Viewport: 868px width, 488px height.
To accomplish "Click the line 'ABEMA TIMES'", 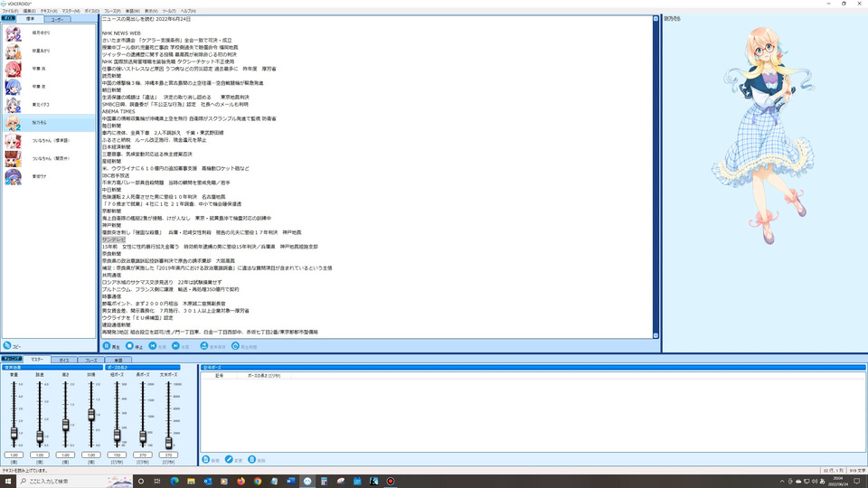I will click(x=118, y=111).
